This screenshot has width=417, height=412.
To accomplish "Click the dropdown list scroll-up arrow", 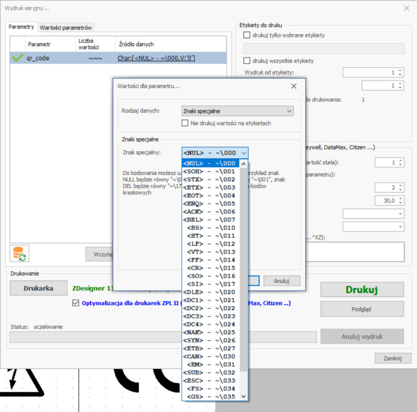I will (x=244, y=164).
